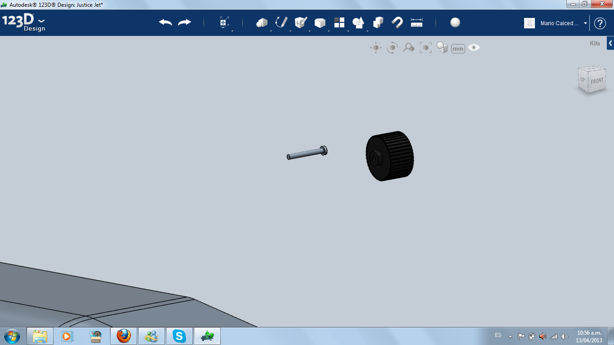Click the 123D Design taskbar button

(207, 336)
